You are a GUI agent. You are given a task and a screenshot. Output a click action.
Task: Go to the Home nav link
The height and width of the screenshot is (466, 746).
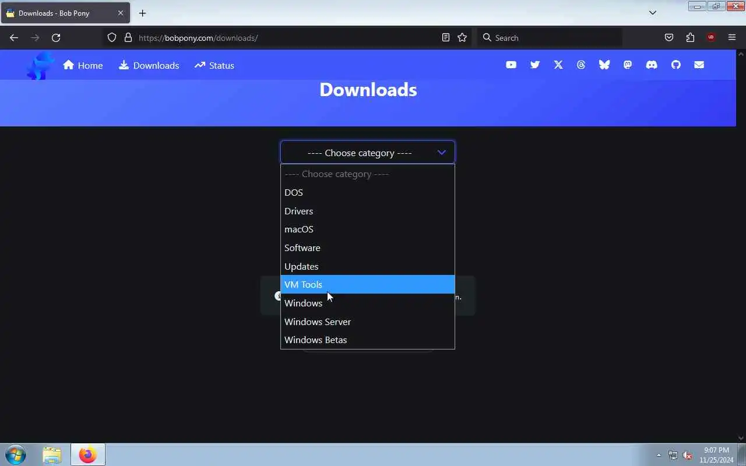(83, 65)
